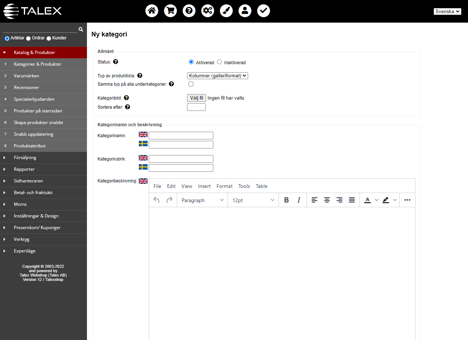Select the Artiklar search radio button
This screenshot has height=340, width=468.
point(7,38)
